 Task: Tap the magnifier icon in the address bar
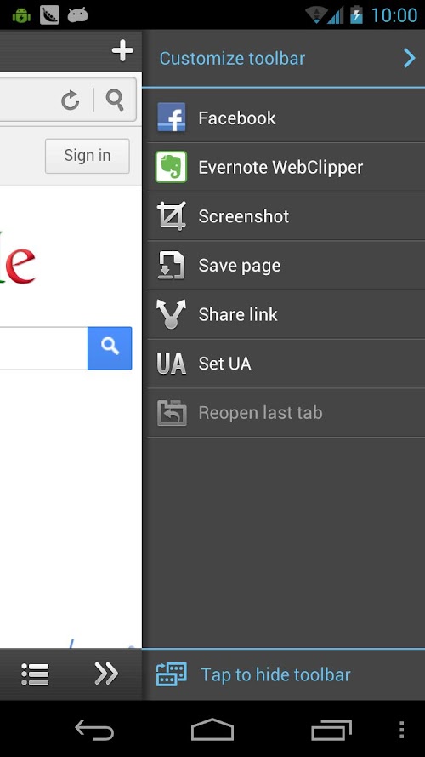(x=115, y=100)
